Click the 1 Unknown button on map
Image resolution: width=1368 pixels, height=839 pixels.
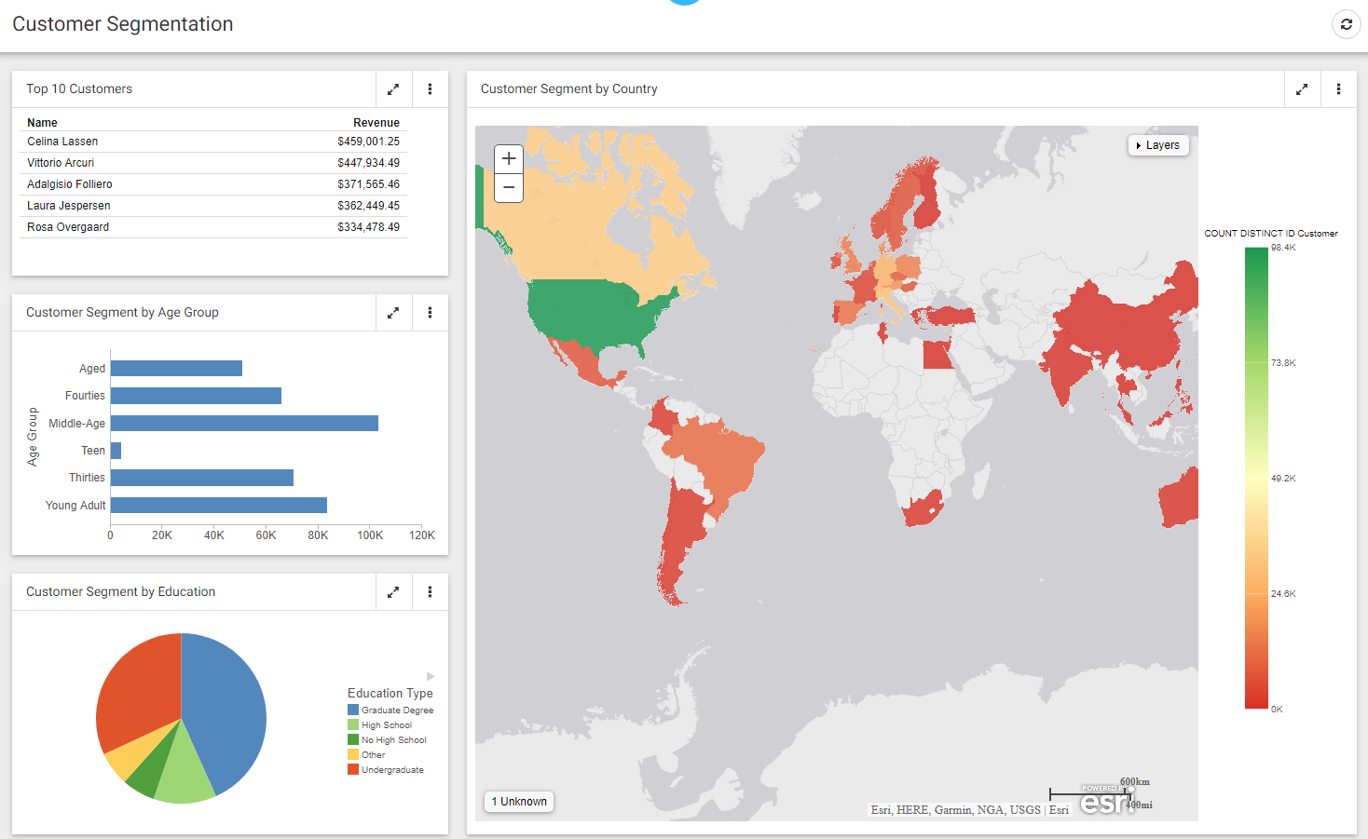click(x=519, y=802)
